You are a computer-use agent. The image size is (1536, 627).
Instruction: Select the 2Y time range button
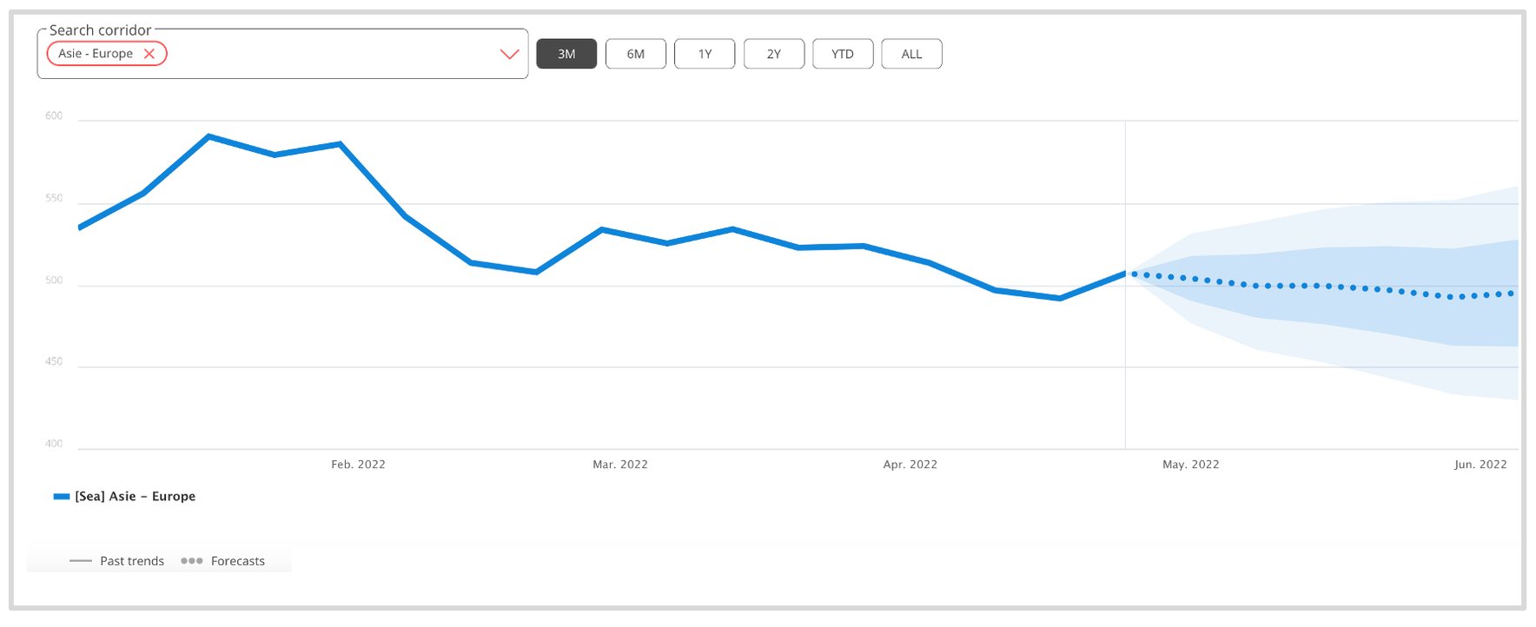tap(773, 54)
